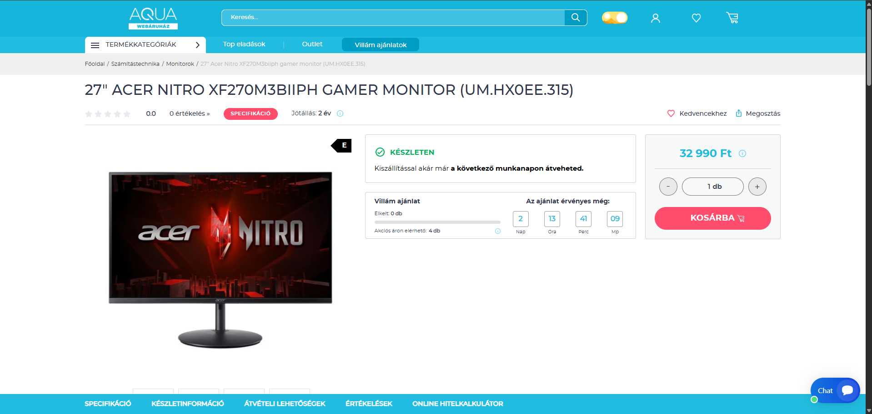Decrease quantity with the minus button
The width and height of the screenshot is (872, 414).
[x=668, y=187]
